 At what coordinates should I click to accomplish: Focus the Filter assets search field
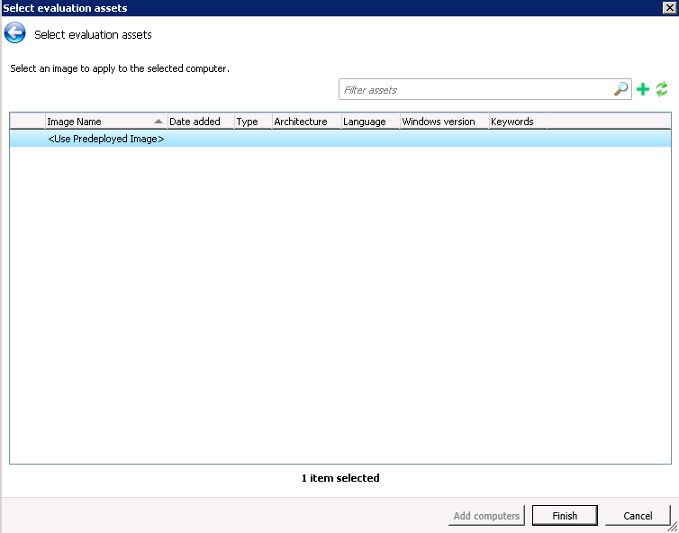(x=475, y=90)
